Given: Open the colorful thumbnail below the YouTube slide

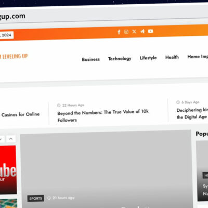Looking at the screenshot, I should pos(8,203).
